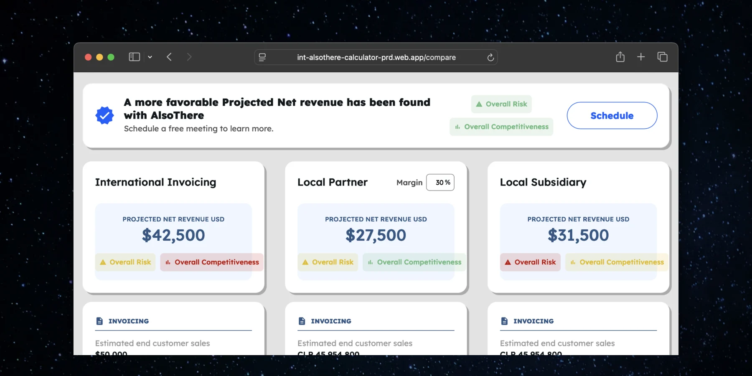This screenshot has height=376, width=752.
Task: Click red Overall Risk badge under Local Subsidiary
Action: [x=531, y=262]
